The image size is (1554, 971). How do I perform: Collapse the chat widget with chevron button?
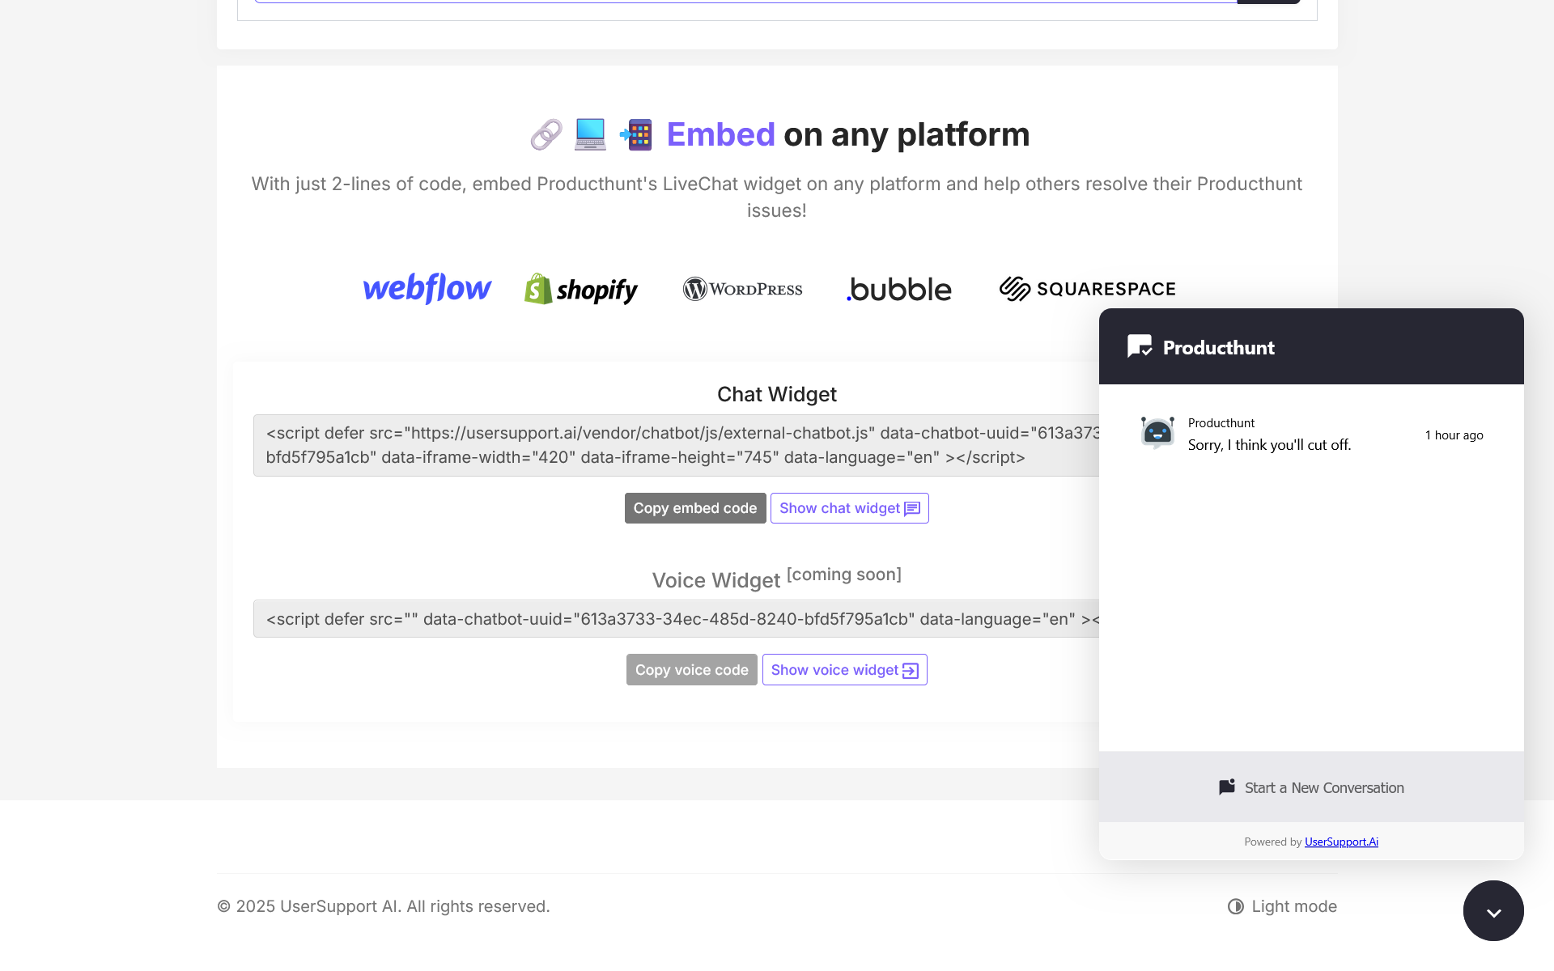tap(1493, 911)
